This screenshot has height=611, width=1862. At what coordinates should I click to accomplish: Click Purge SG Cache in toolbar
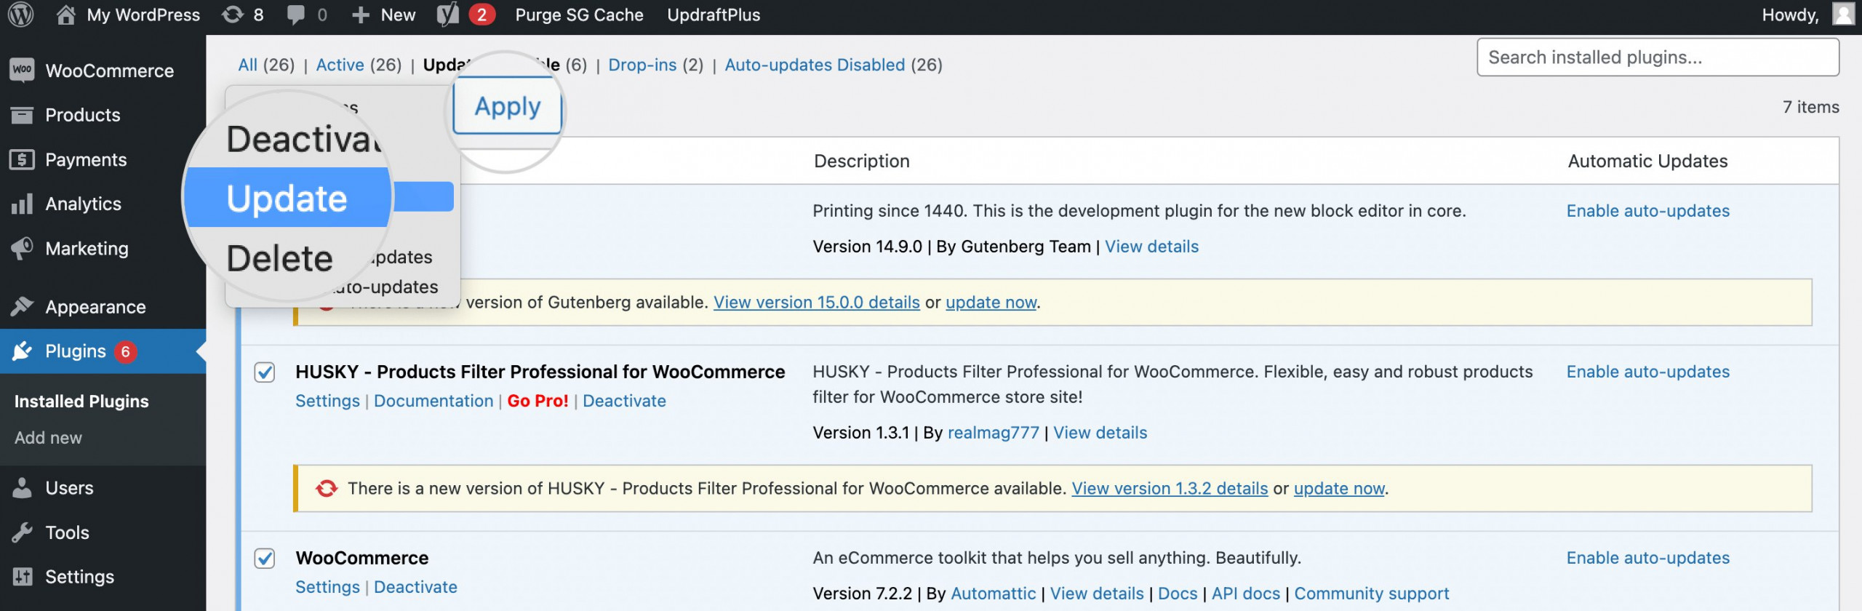(x=579, y=15)
